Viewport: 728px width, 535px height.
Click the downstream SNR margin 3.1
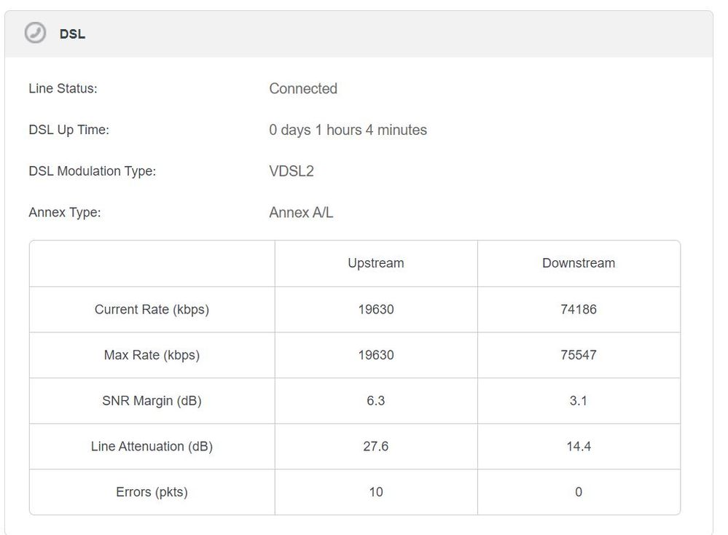click(x=579, y=401)
